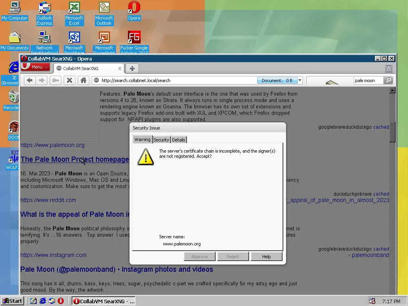This screenshot has height=306, width=408.
Task: Click cached link after googlebraveduckduckgo at top
Action: [x=381, y=127]
